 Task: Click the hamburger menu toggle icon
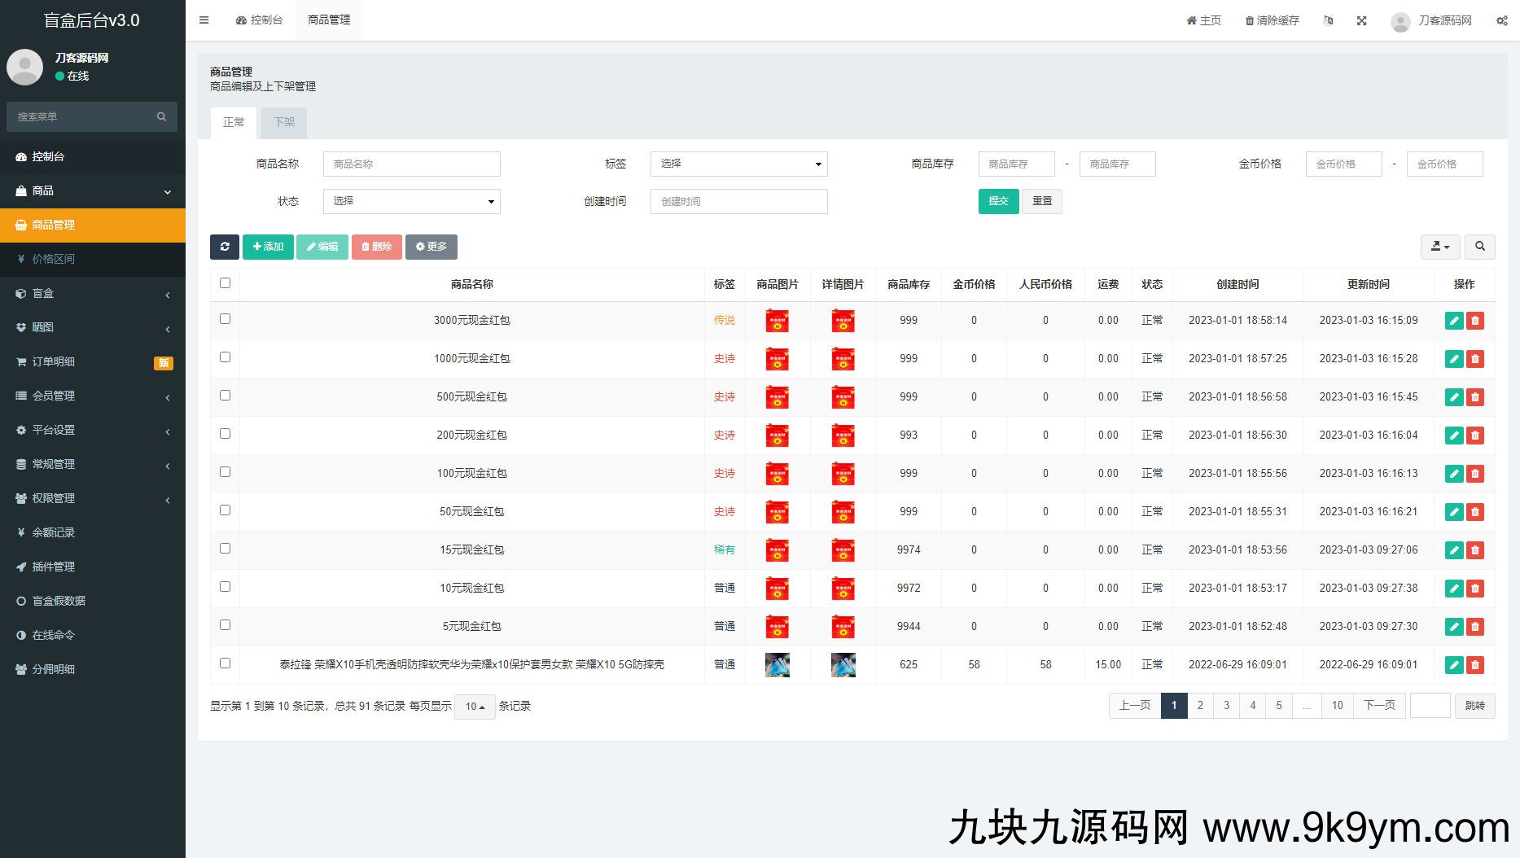click(204, 20)
